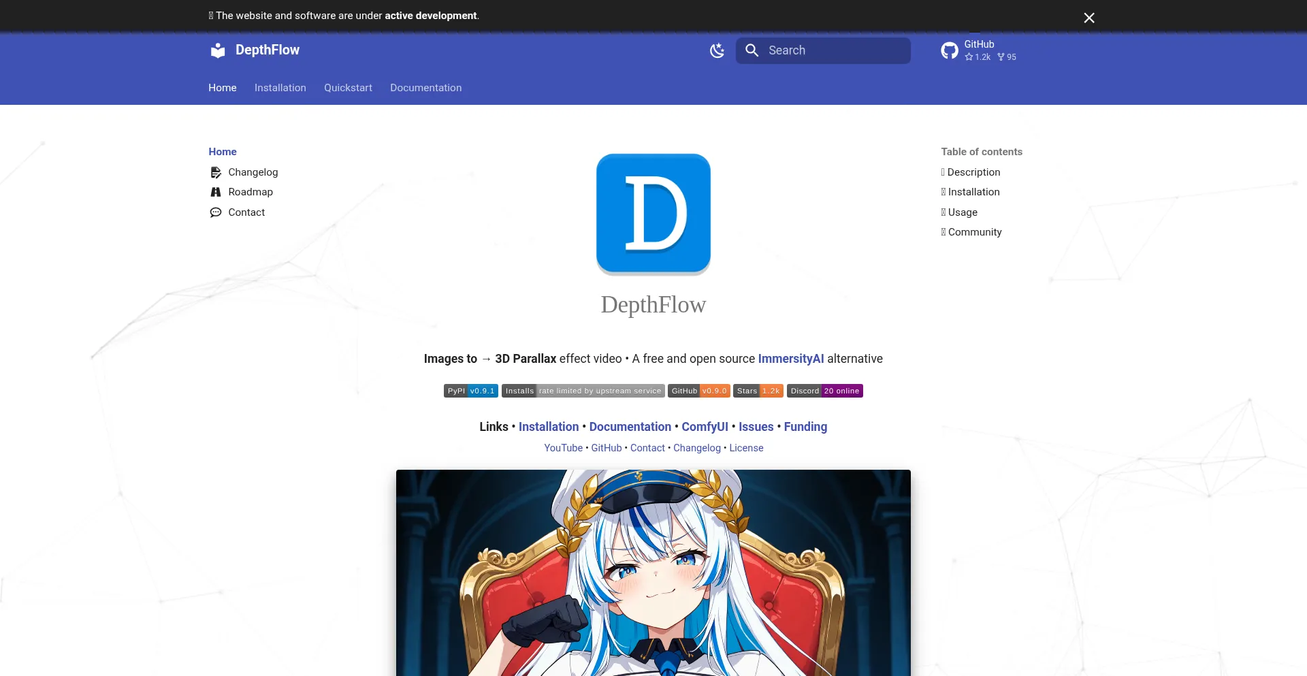Dismiss the active development announcement banner
1307x676 pixels.
pyautogui.click(x=1089, y=18)
